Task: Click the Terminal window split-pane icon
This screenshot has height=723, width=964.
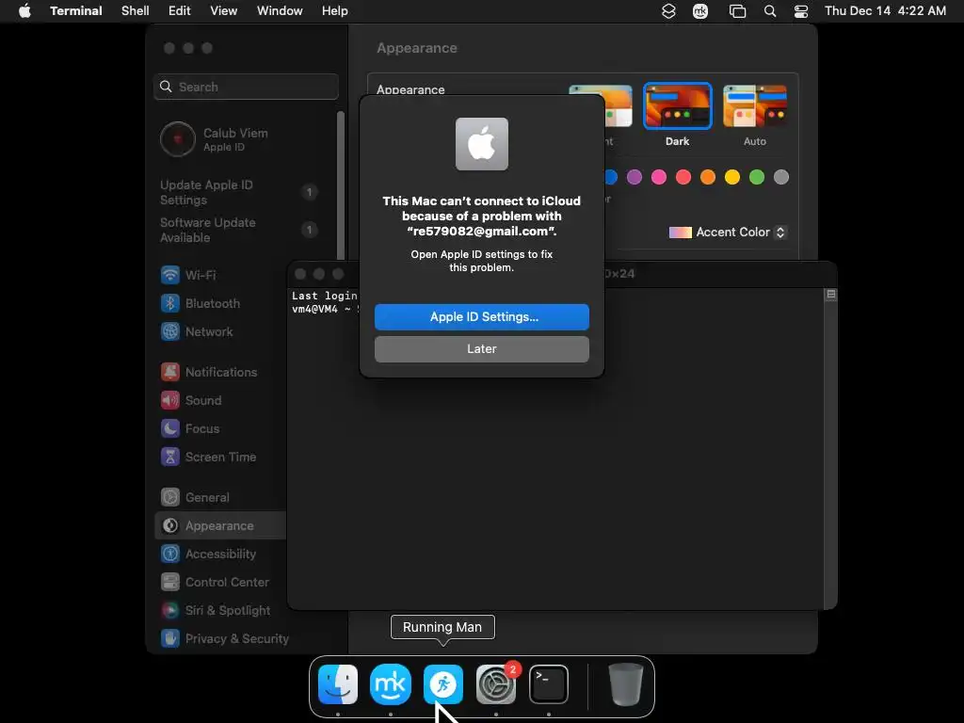Action: click(830, 295)
